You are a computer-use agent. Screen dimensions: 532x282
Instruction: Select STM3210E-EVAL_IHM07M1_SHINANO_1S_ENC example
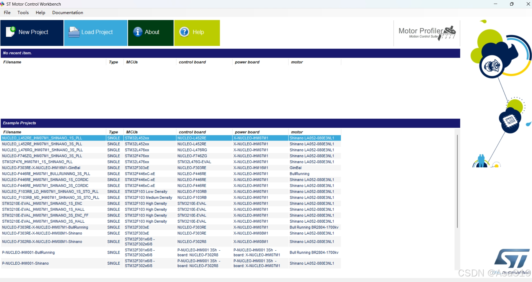(x=171, y=203)
